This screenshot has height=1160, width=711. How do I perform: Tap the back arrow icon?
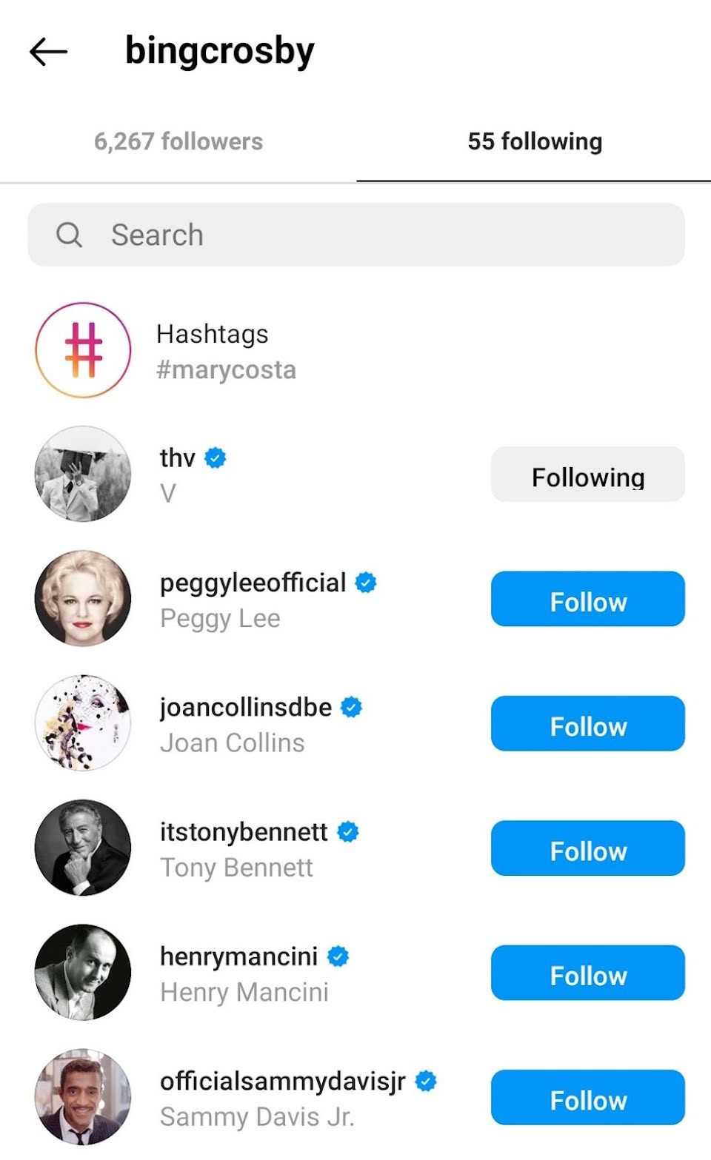point(49,52)
